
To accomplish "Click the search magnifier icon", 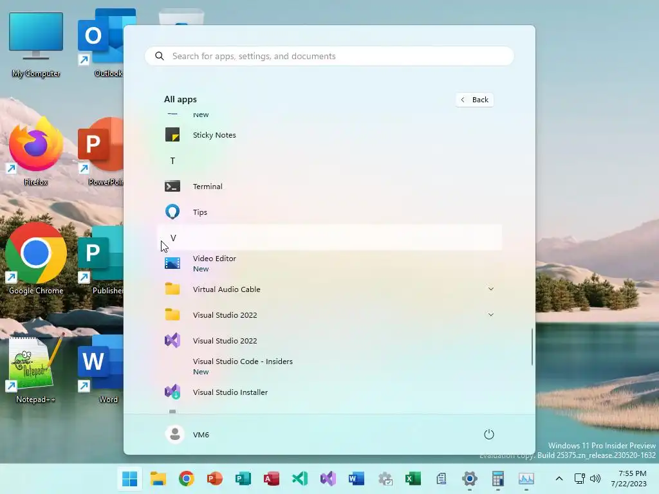I will (160, 56).
